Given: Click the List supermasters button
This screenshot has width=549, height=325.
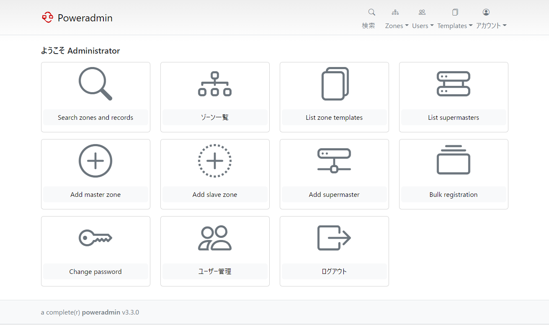Looking at the screenshot, I should point(454,117).
